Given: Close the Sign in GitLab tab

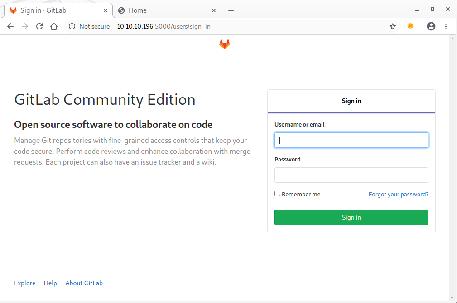Looking at the screenshot, I should pos(106,10).
